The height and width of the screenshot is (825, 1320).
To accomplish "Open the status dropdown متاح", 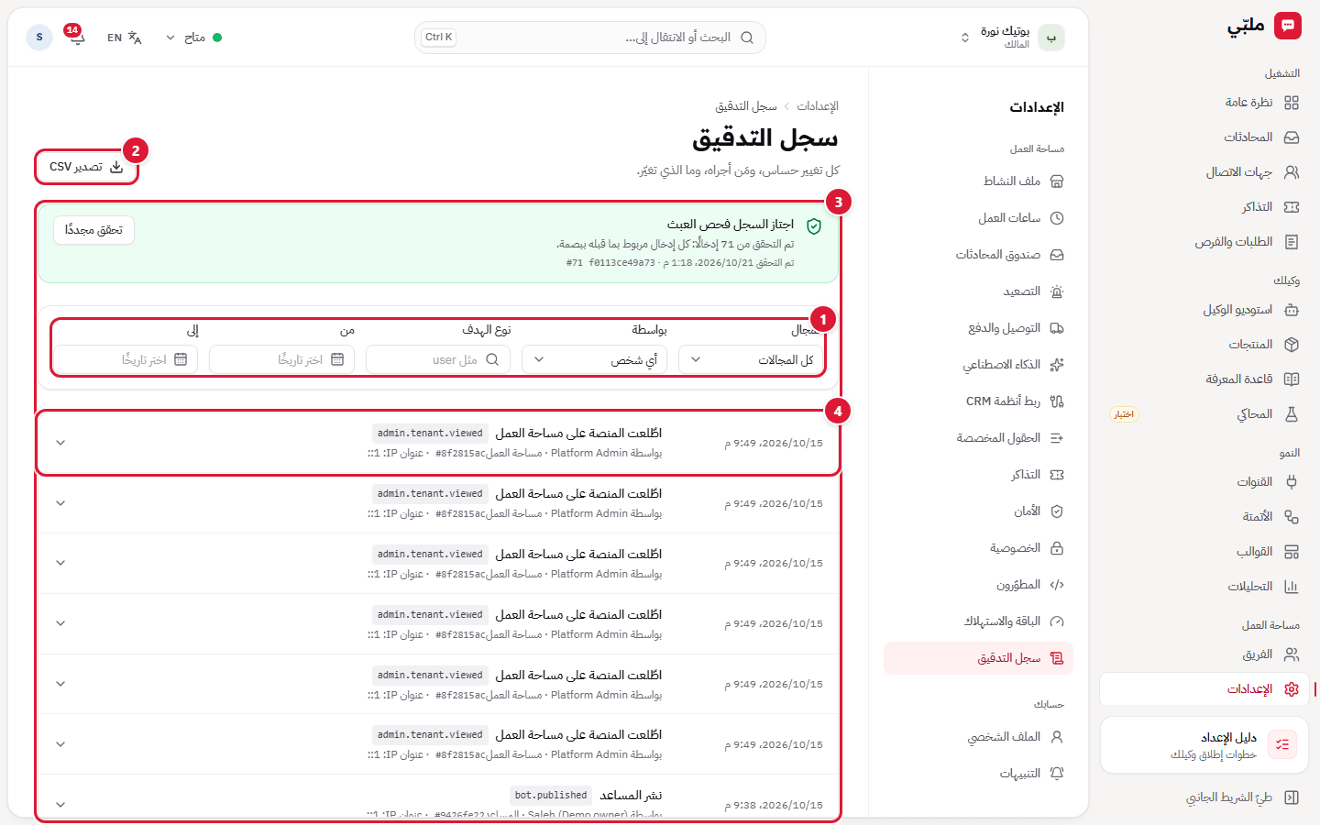I will click(x=193, y=38).
